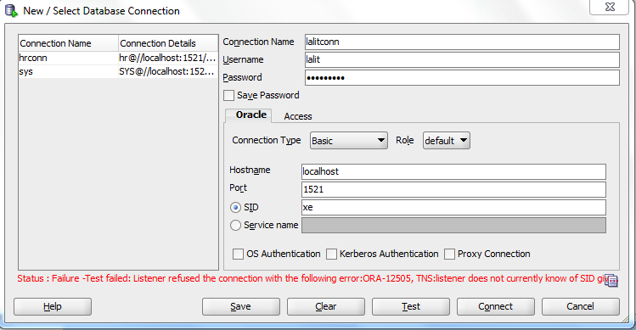The height and width of the screenshot is (330, 636).
Task: Click the Connection Name column header
Action: click(68, 43)
